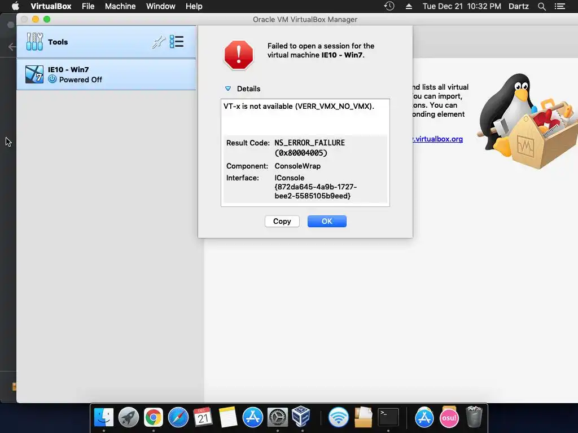Collapse the Details disclosure triangle
The height and width of the screenshot is (433, 578).
point(228,89)
